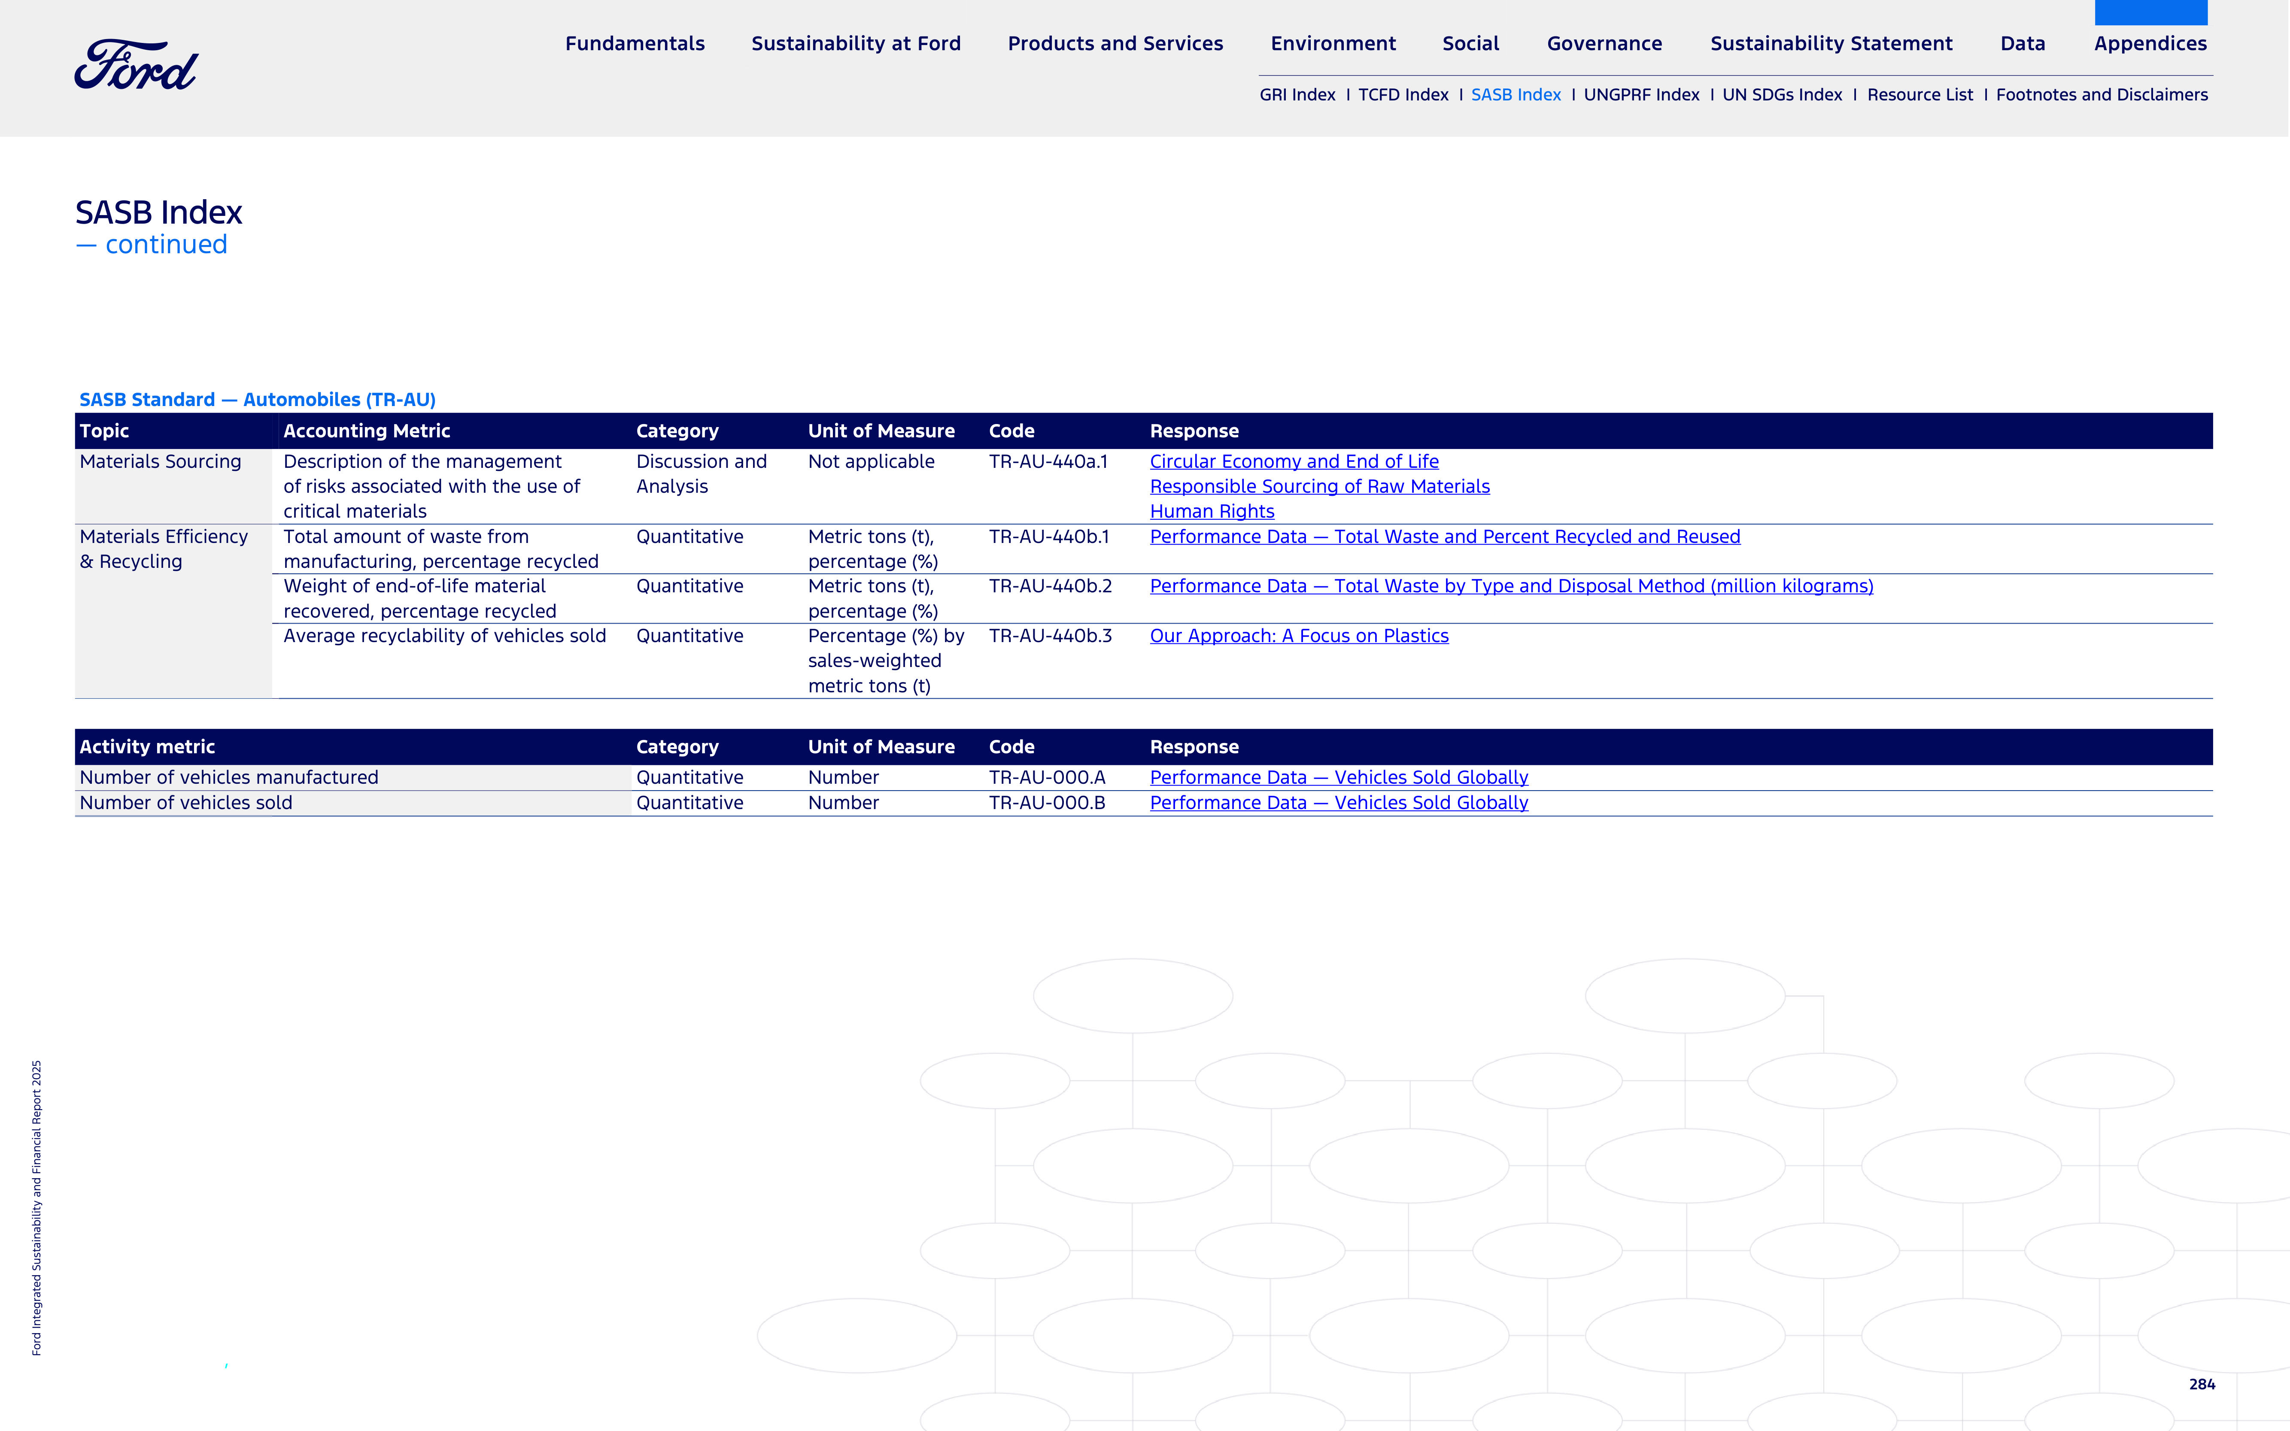Click SASB Standard — Automobiles (TR-AU) title
The width and height of the screenshot is (2290, 1431).
258,400
